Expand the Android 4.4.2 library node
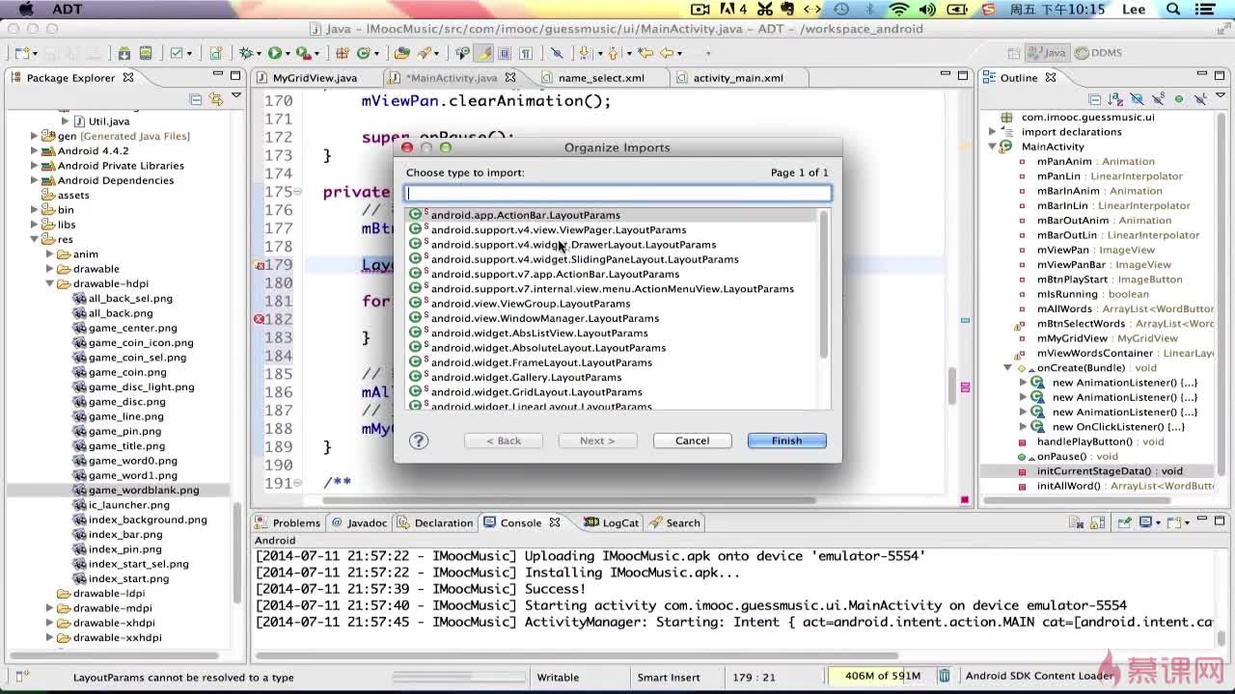The width and height of the screenshot is (1235, 694). [35, 150]
